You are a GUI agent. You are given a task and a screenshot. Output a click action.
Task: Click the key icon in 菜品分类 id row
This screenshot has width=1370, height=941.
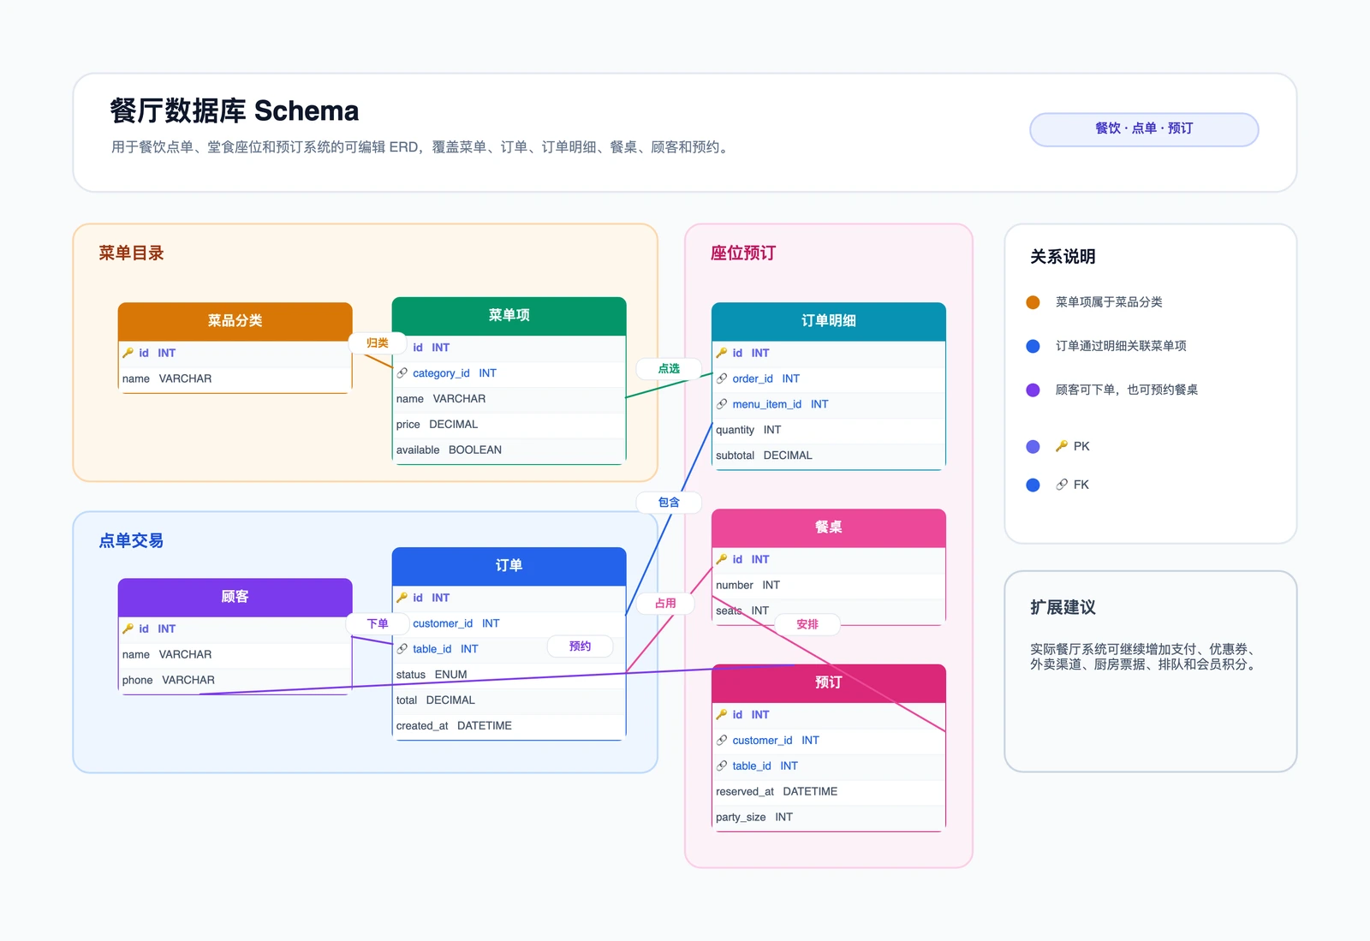click(128, 353)
